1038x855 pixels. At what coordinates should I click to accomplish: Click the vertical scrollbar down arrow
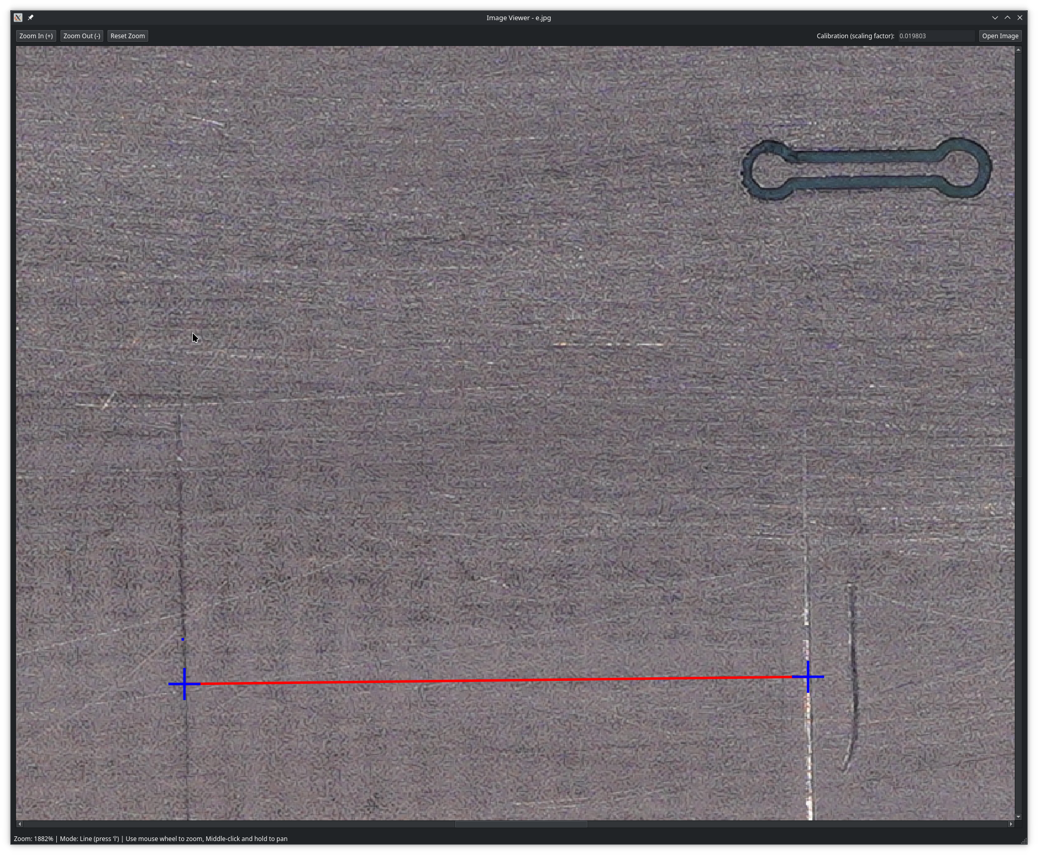click(1018, 817)
